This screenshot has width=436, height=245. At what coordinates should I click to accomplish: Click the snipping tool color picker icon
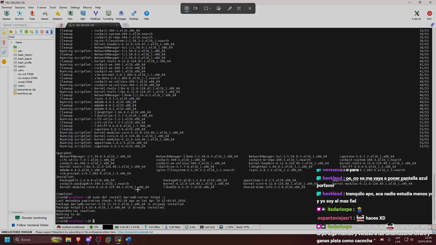click(230, 8)
